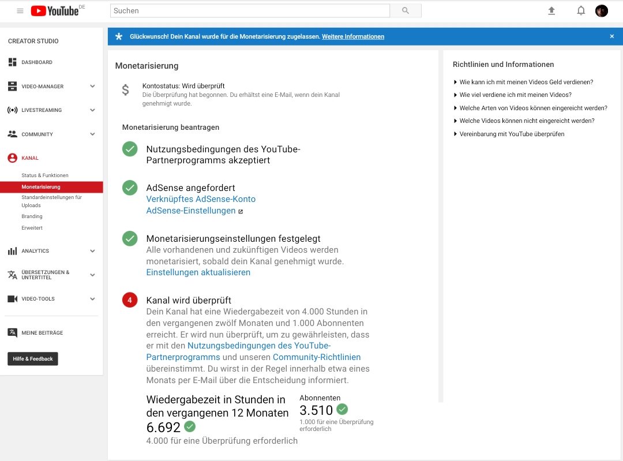Click the Community people icon
This screenshot has width=623, height=461.
pyautogui.click(x=12, y=134)
